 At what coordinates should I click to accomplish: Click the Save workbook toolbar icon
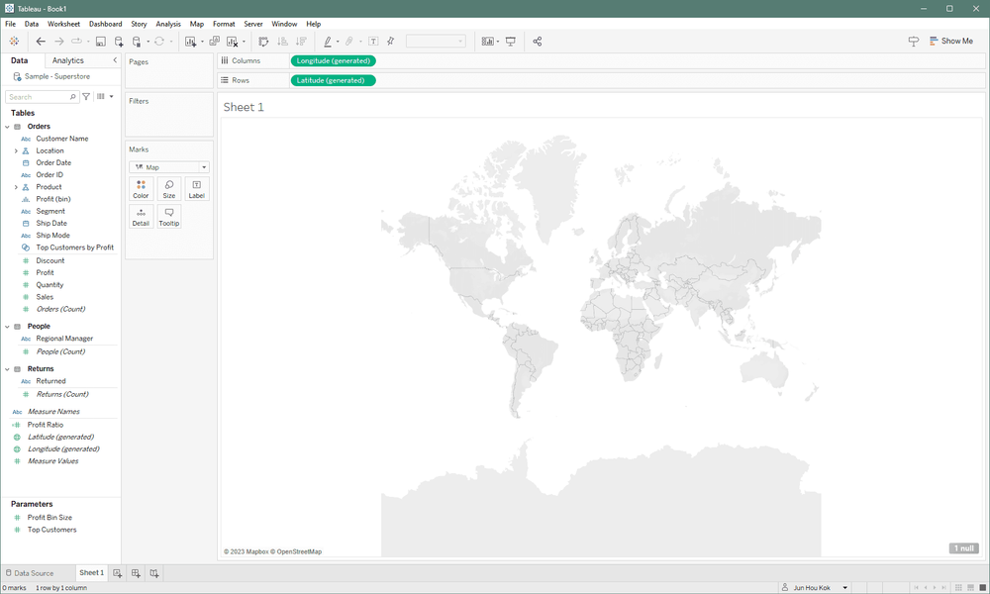[101, 42]
